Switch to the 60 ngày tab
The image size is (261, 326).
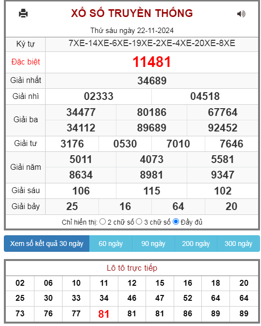coord(111,244)
